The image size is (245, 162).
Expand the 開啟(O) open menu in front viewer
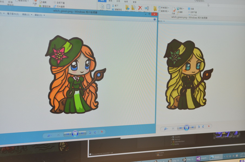(39, 15)
